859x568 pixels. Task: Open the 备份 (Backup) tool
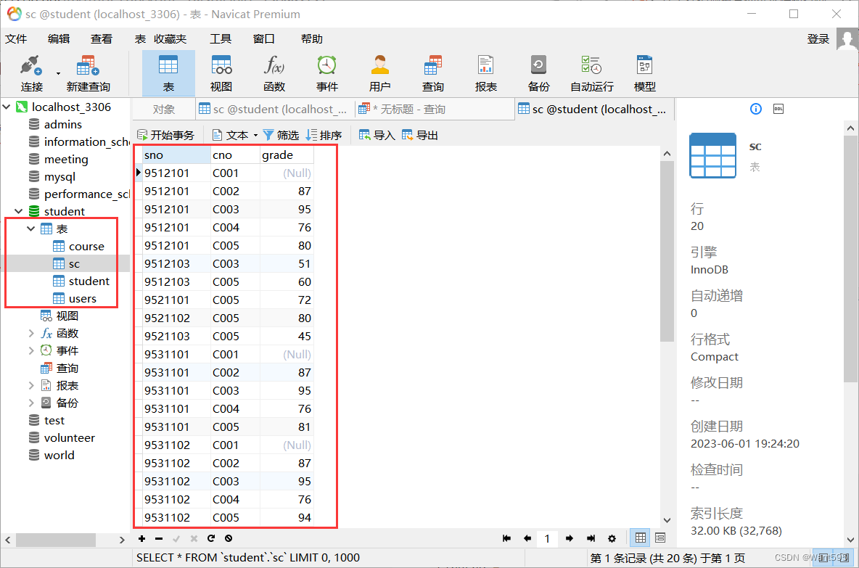point(538,72)
